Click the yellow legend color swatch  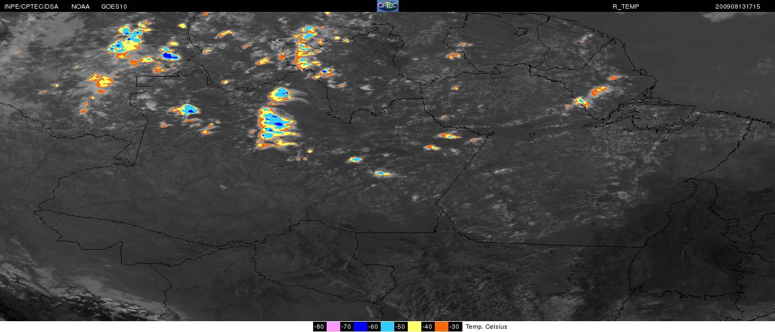[414, 327]
